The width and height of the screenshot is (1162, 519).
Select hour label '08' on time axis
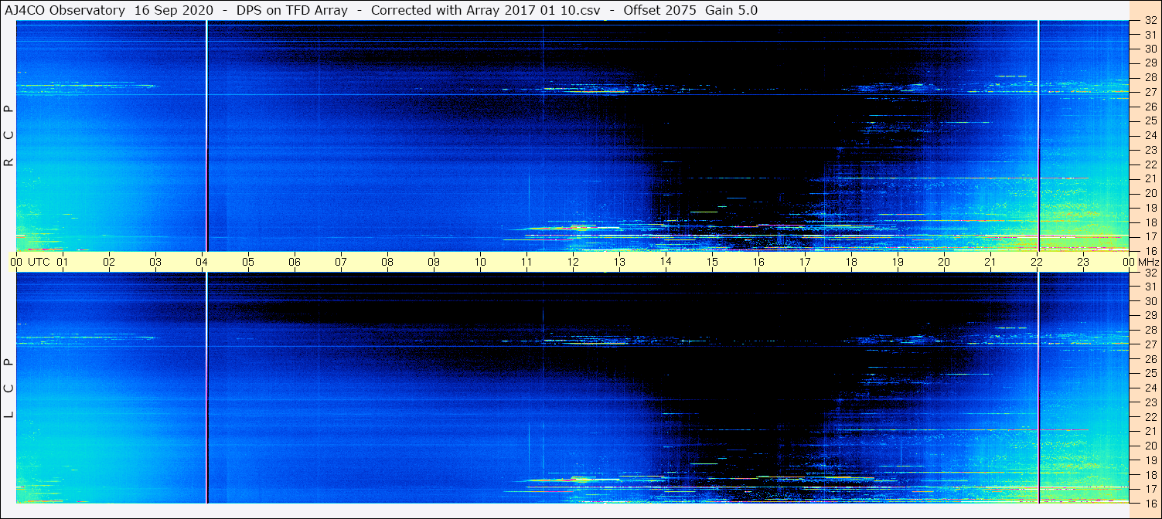click(387, 262)
